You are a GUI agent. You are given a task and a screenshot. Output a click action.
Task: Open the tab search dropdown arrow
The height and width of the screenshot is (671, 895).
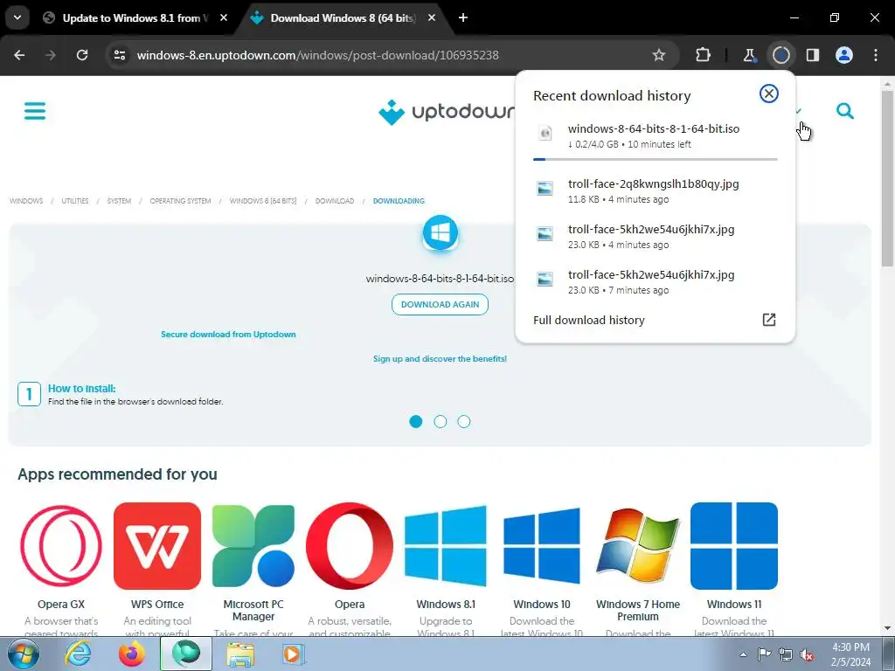tap(17, 17)
